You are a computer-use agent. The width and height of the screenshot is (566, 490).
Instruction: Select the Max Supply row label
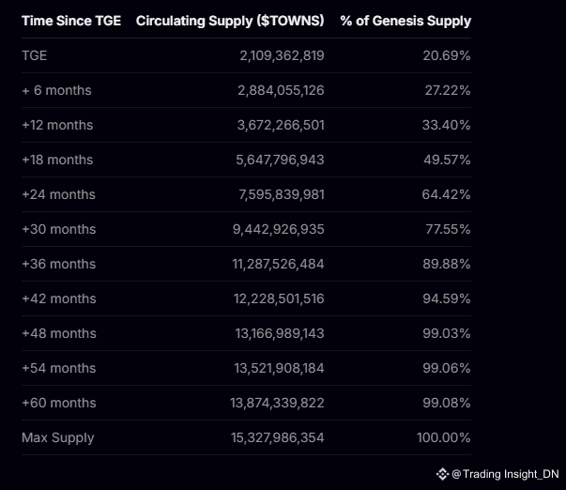pos(58,437)
